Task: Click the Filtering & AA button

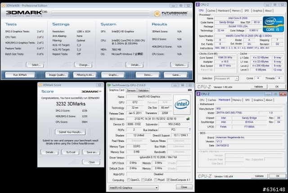Action: (85, 75)
